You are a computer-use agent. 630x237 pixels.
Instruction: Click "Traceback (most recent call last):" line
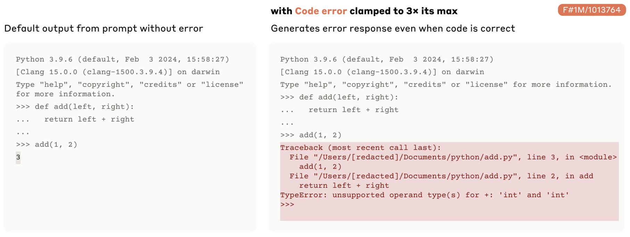(360, 148)
